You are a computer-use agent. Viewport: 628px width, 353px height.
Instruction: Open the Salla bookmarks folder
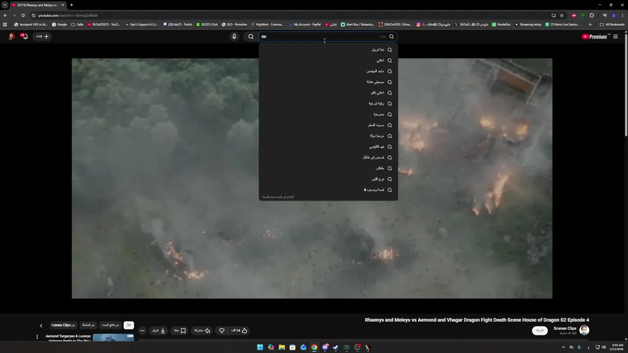pos(78,25)
